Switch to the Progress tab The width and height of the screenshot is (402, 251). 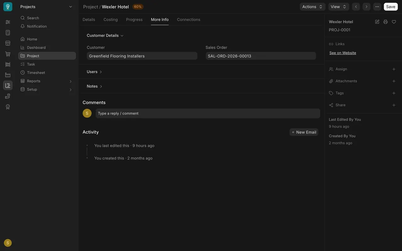tap(134, 19)
